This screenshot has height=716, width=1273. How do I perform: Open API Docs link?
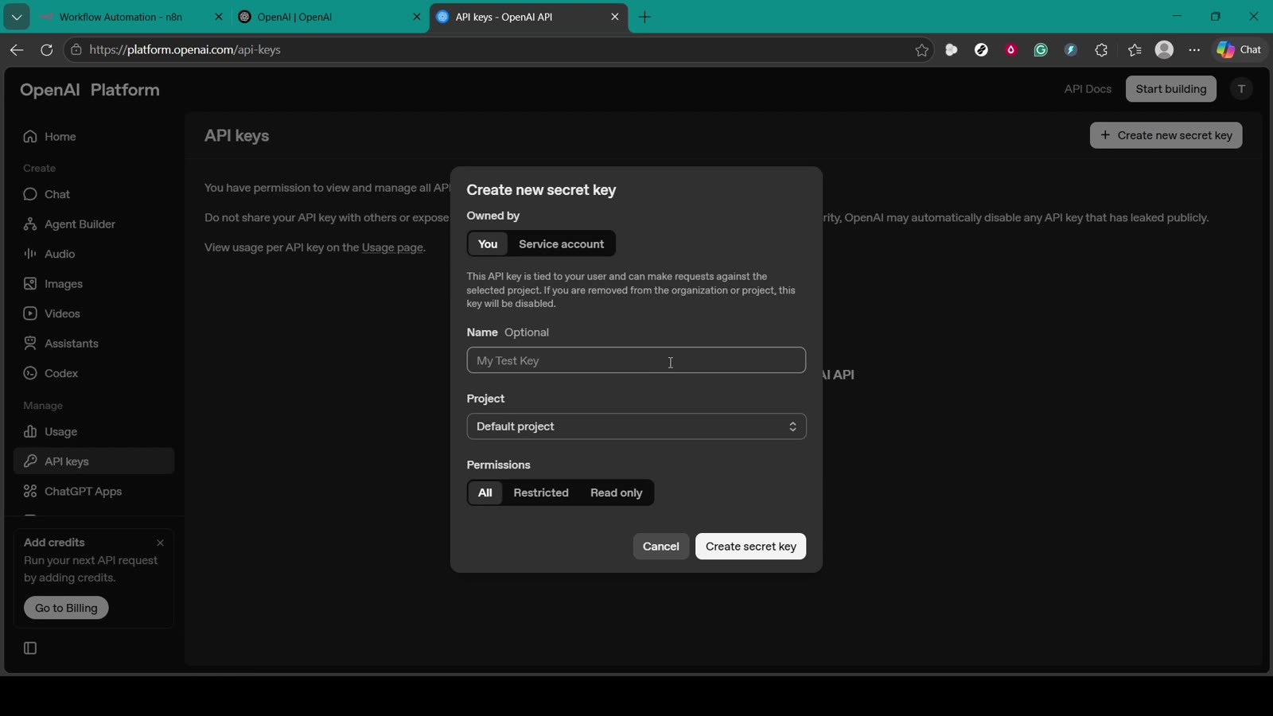point(1088,89)
